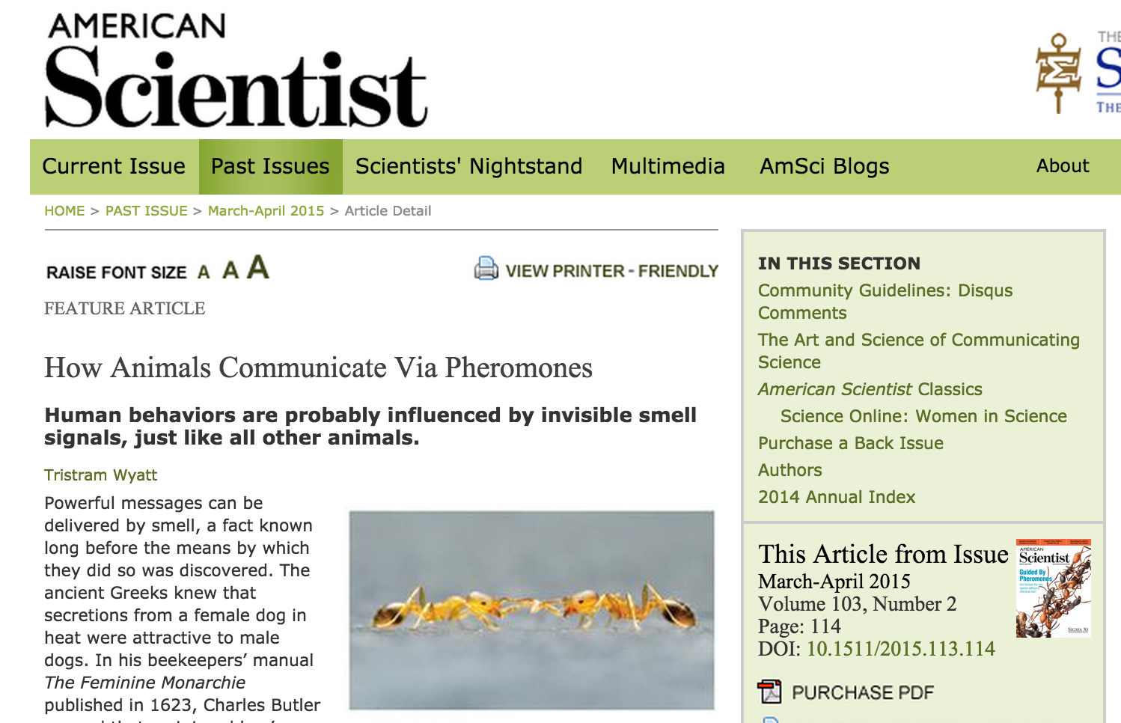
Task: Click the Sigma Xi emblem icon
Action: (x=1058, y=73)
